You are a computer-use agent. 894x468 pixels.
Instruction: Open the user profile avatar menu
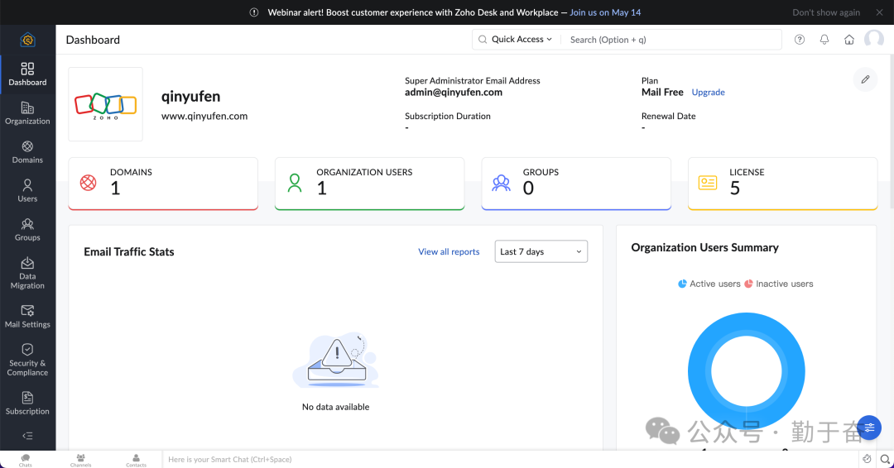pyautogui.click(x=873, y=40)
